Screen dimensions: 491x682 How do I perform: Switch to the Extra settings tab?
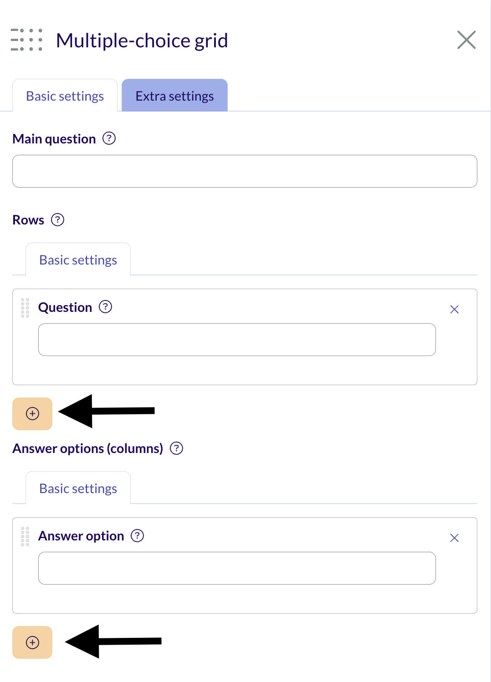pyautogui.click(x=174, y=96)
